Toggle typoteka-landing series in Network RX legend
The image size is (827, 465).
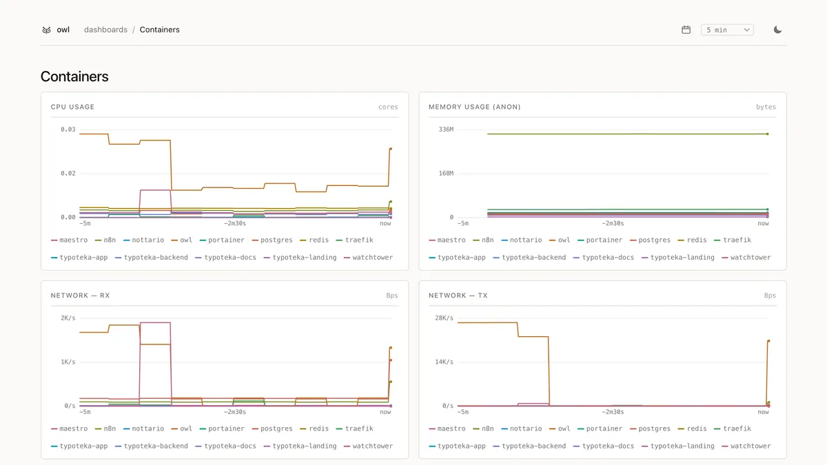click(x=300, y=446)
